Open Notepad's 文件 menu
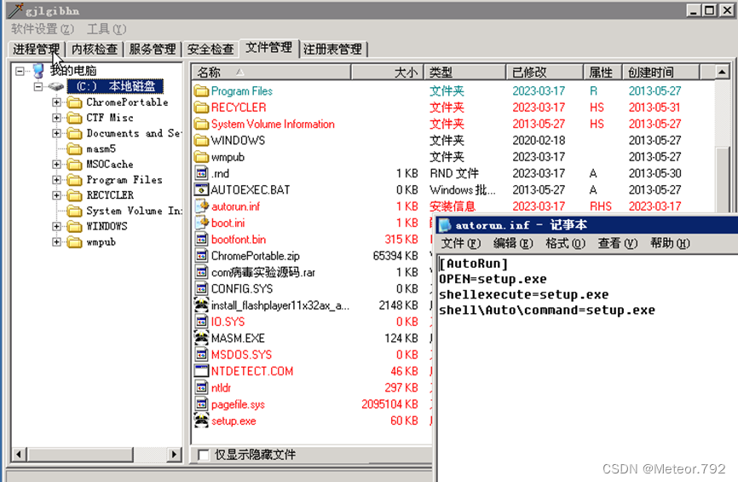Viewport: 738px width, 482px height. coord(461,244)
